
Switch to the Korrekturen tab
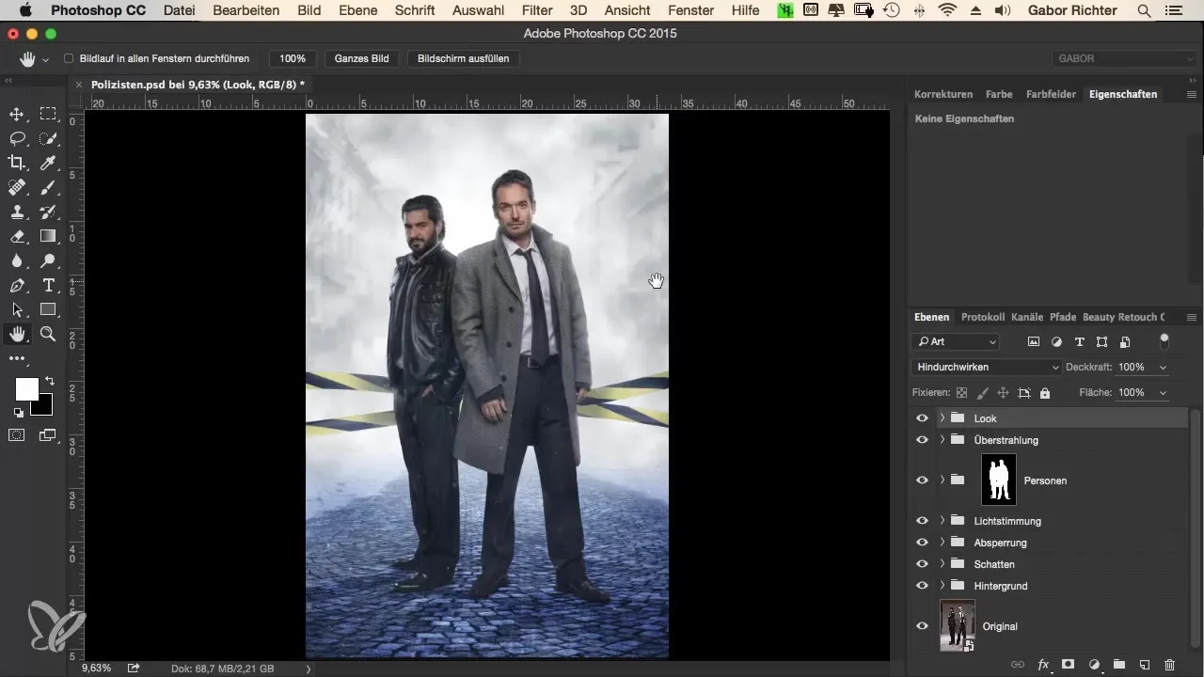point(943,94)
